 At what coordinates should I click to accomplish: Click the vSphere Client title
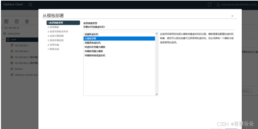(x=13, y=4)
